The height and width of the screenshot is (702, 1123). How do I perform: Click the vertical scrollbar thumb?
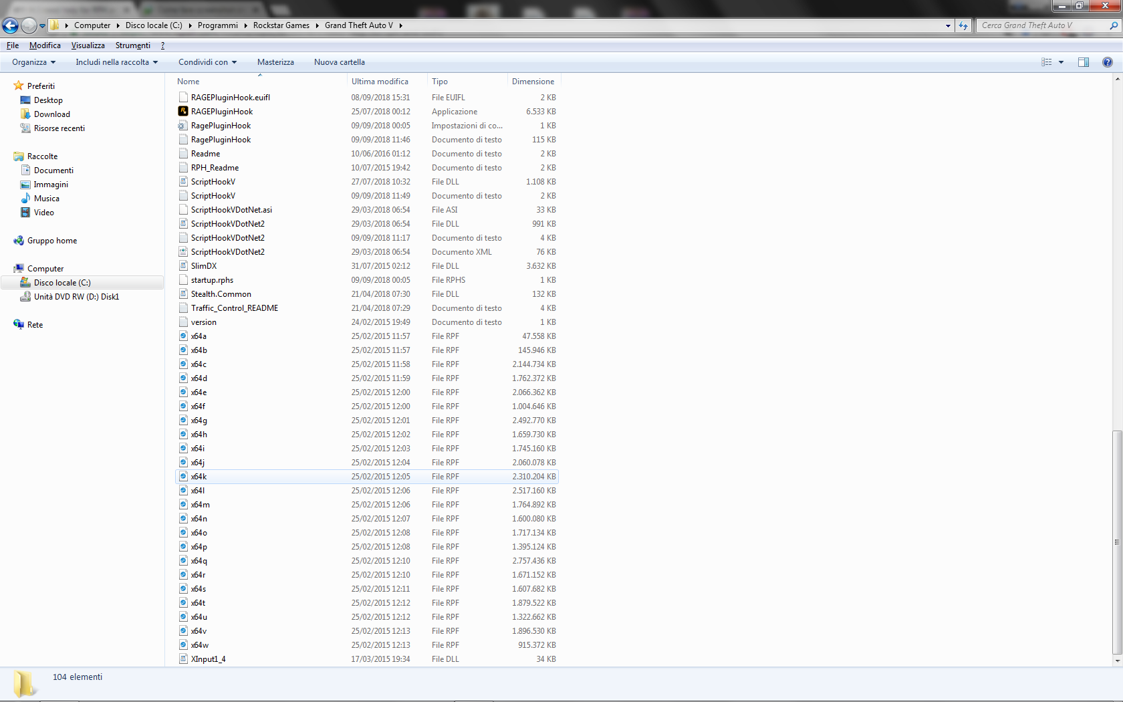coord(1117,543)
